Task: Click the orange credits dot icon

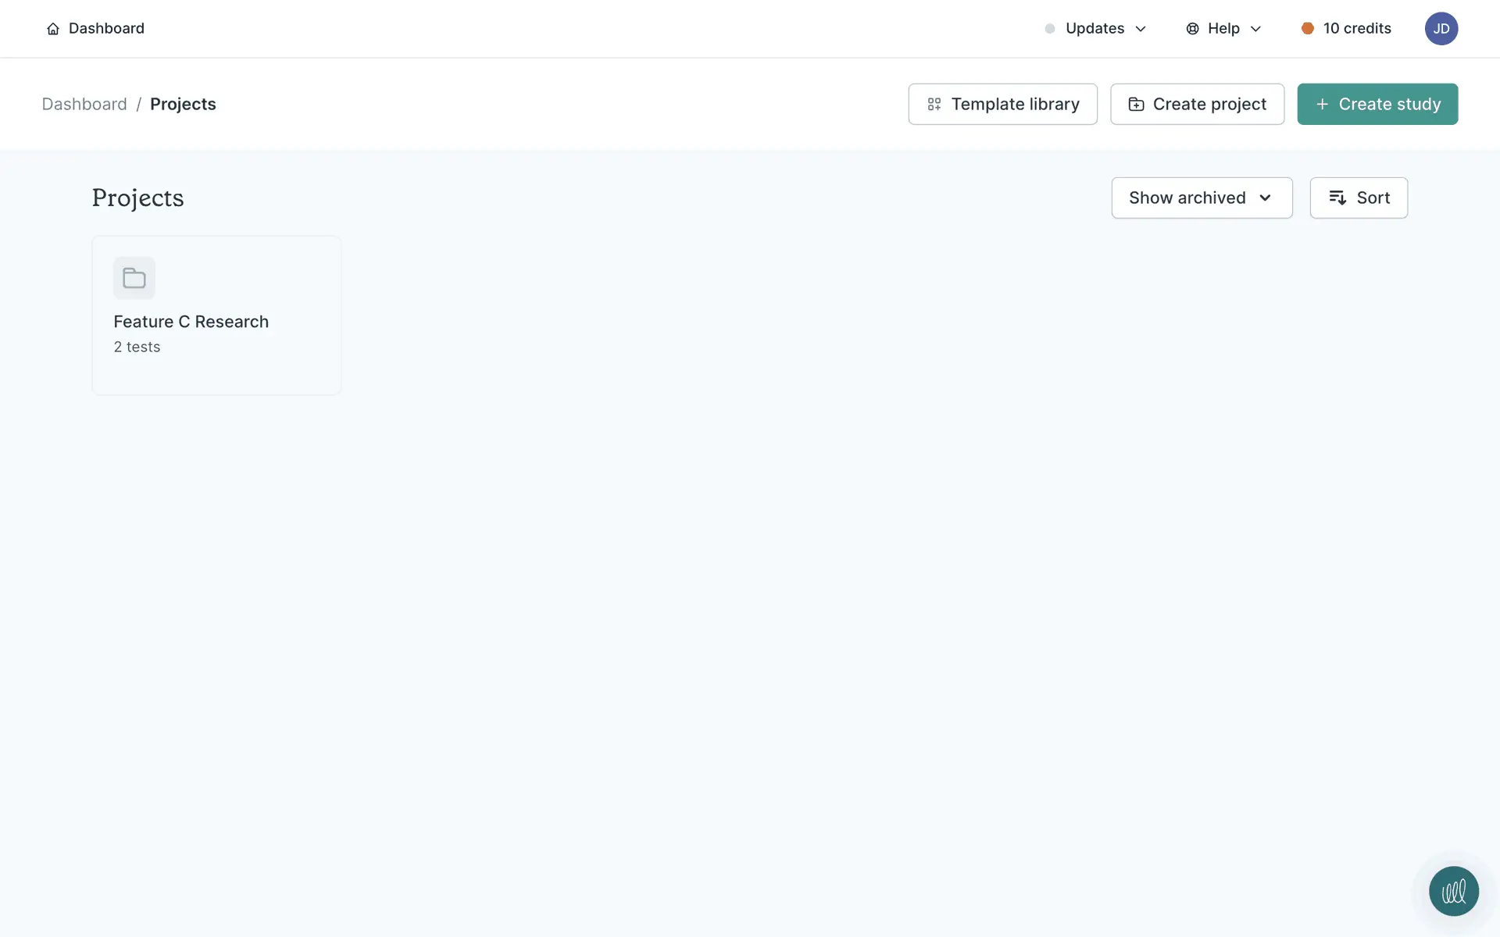Action: 1307,29
